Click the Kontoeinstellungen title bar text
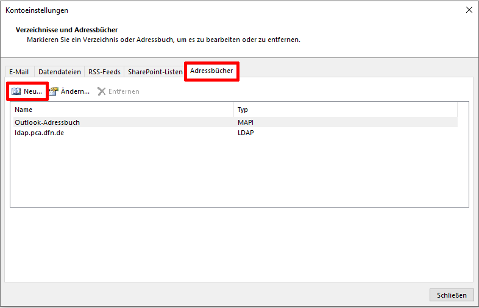Screen dimensions: 479x308 point(37,10)
